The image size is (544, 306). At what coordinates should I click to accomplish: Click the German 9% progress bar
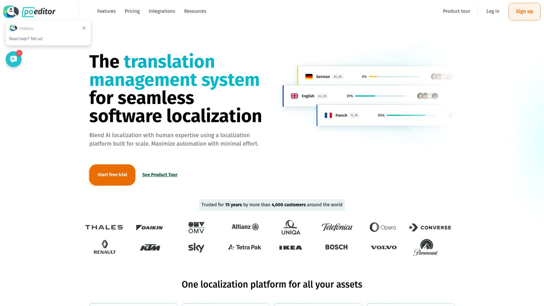coord(394,77)
